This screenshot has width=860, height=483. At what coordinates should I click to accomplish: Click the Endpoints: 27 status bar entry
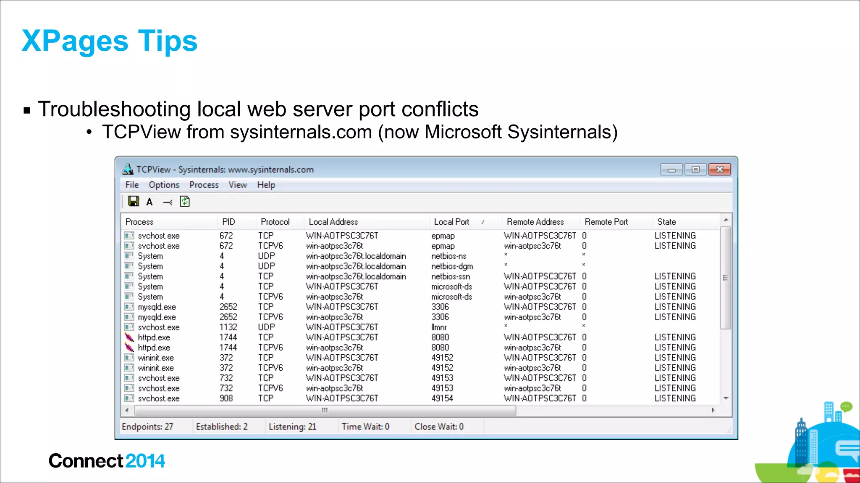click(x=147, y=426)
